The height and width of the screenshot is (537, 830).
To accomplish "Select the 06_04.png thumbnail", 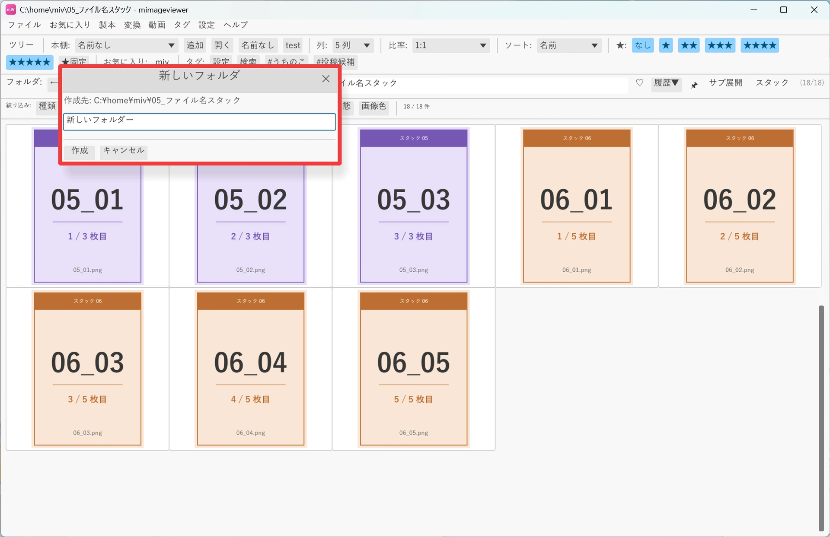I will [251, 369].
